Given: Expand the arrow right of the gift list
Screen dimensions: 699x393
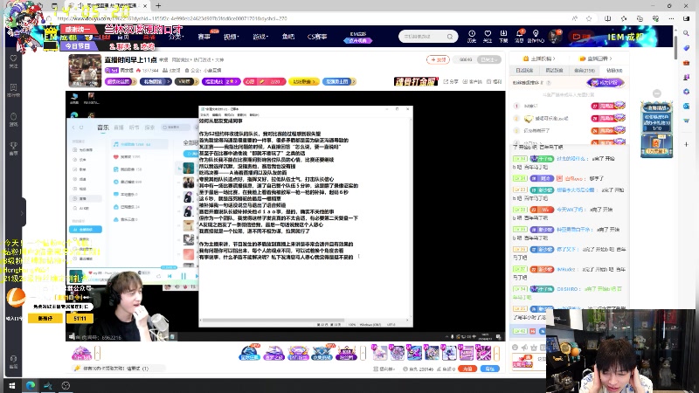Looking at the screenshot, I should click(496, 354).
